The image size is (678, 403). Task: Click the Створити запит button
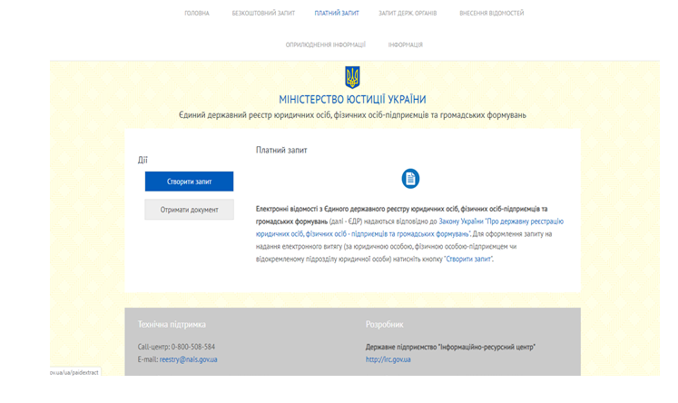(189, 182)
